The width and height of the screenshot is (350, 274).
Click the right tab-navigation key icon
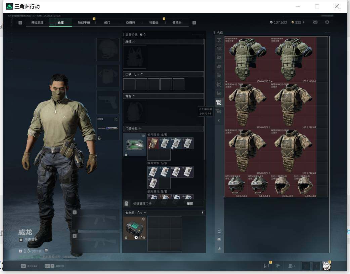coord(194,23)
